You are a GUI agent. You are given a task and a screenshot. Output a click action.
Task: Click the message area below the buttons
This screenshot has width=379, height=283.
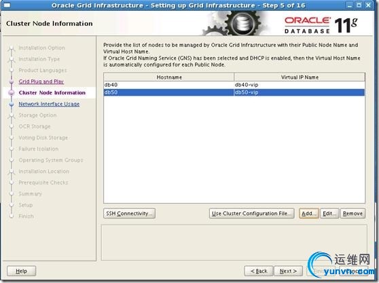[234, 242]
